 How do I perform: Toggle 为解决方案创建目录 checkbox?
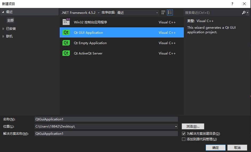184,133
